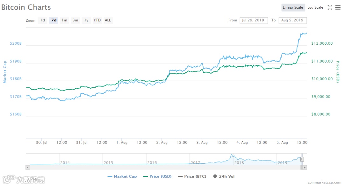344x186 pixels.
Task: Edit the To date field Aug 5, 2019
Action: coord(292,20)
